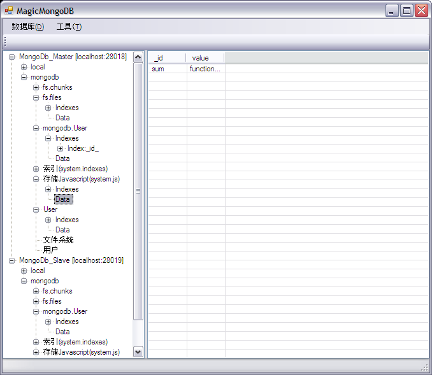Collapse mongodb.User under MongoDb_Slave
The width and height of the screenshot is (432, 375).
coord(36,312)
